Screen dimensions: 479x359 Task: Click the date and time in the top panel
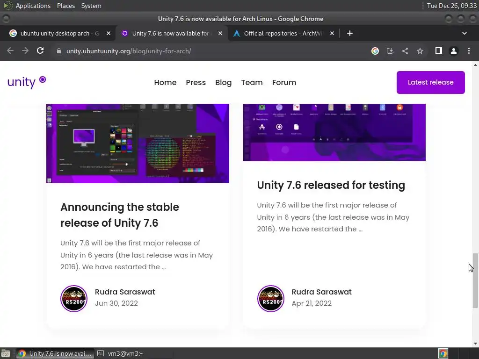[451, 6]
